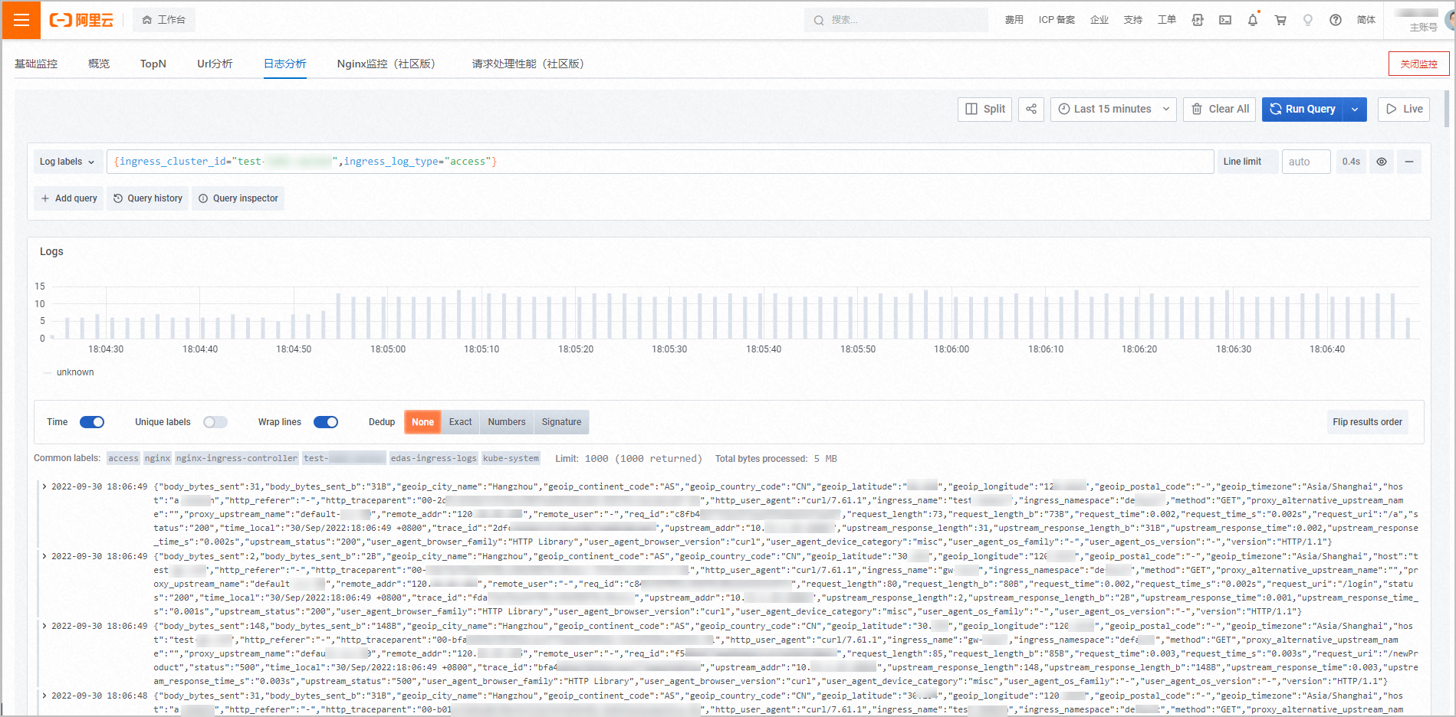Click the help question mark icon
The image size is (1456, 717).
tap(1336, 20)
